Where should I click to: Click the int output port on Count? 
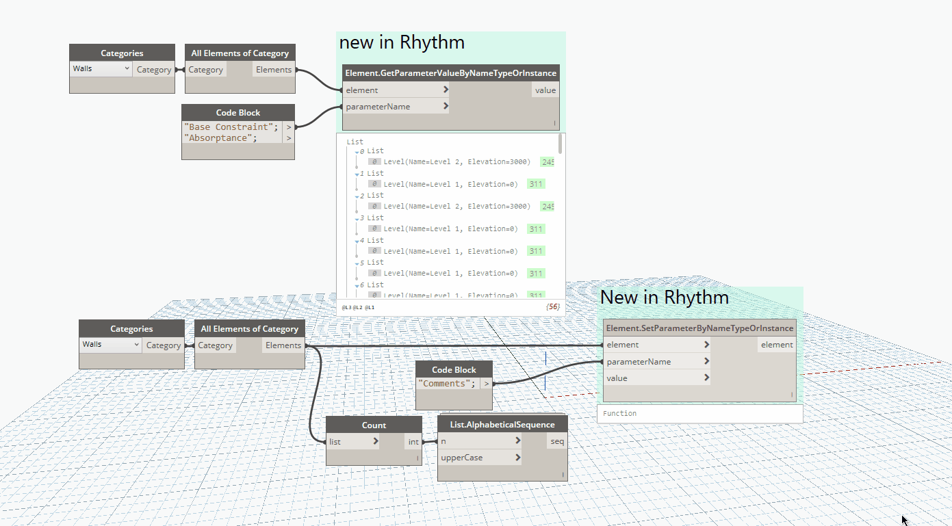[413, 442]
